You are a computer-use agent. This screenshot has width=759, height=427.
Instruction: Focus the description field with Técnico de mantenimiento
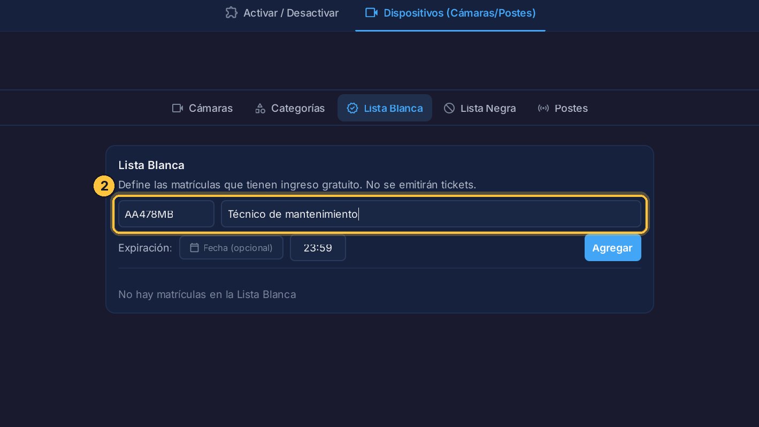431,214
